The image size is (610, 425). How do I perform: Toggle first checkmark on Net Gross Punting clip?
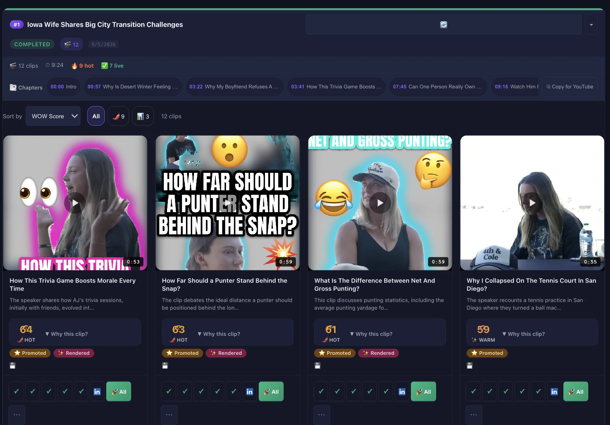point(321,392)
